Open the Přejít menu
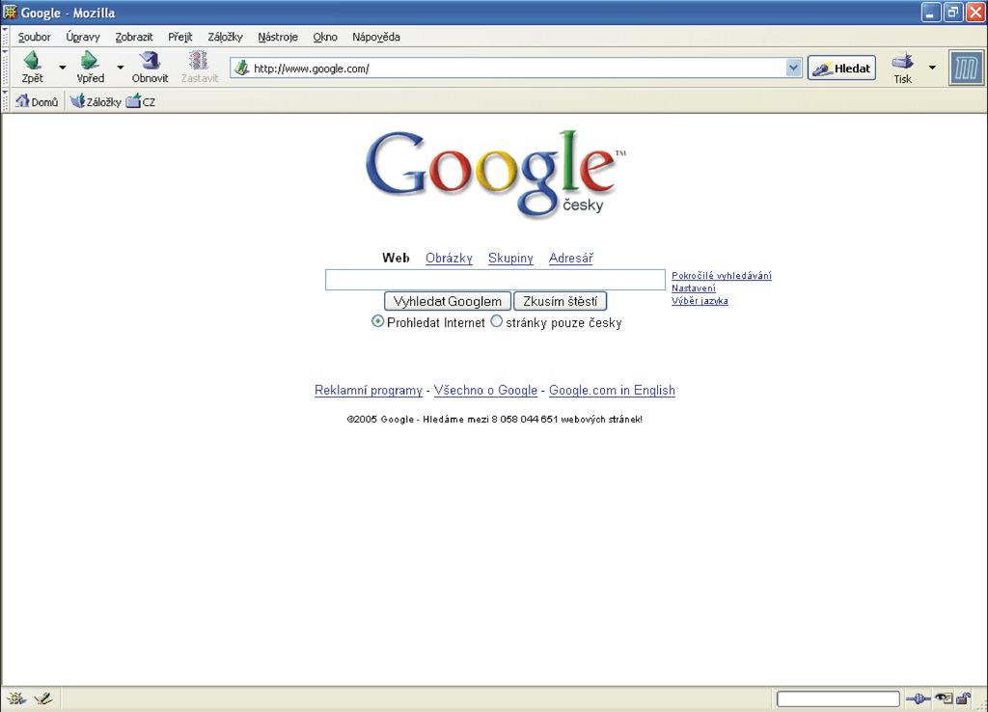Screen dimensions: 988x712 tap(180, 38)
